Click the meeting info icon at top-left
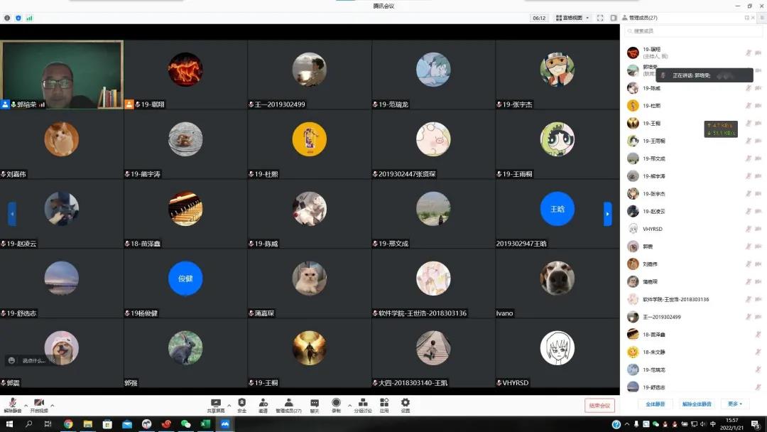The height and width of the screenshot is (432, 767). tap(7, 18)
